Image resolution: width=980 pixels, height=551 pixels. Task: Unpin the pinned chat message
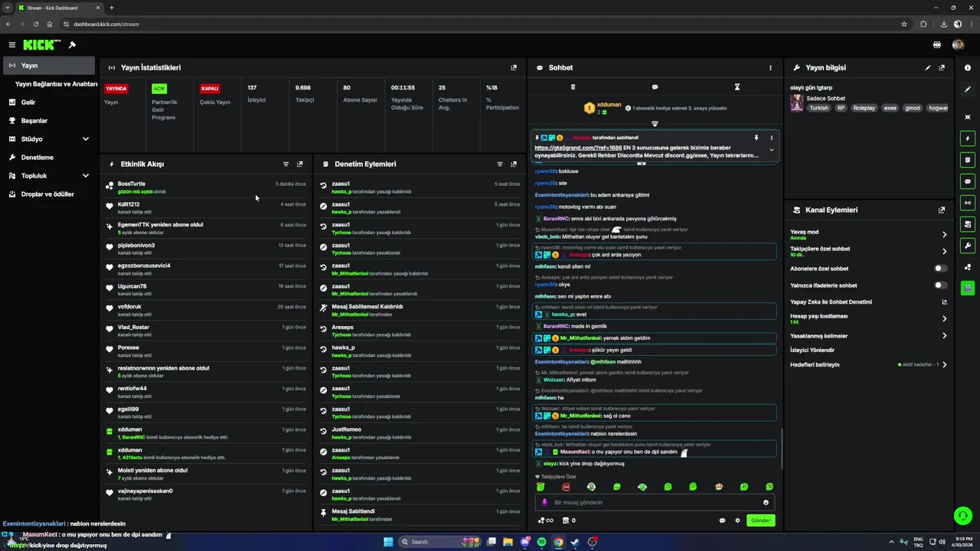756,138
